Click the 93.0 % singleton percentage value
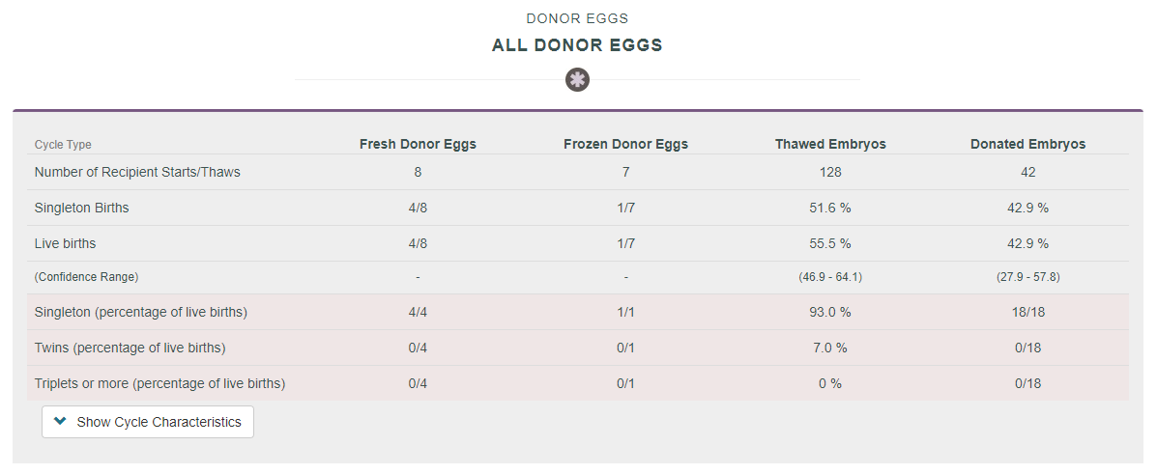Screen dimensions: 1157x474 pos(830,312)
